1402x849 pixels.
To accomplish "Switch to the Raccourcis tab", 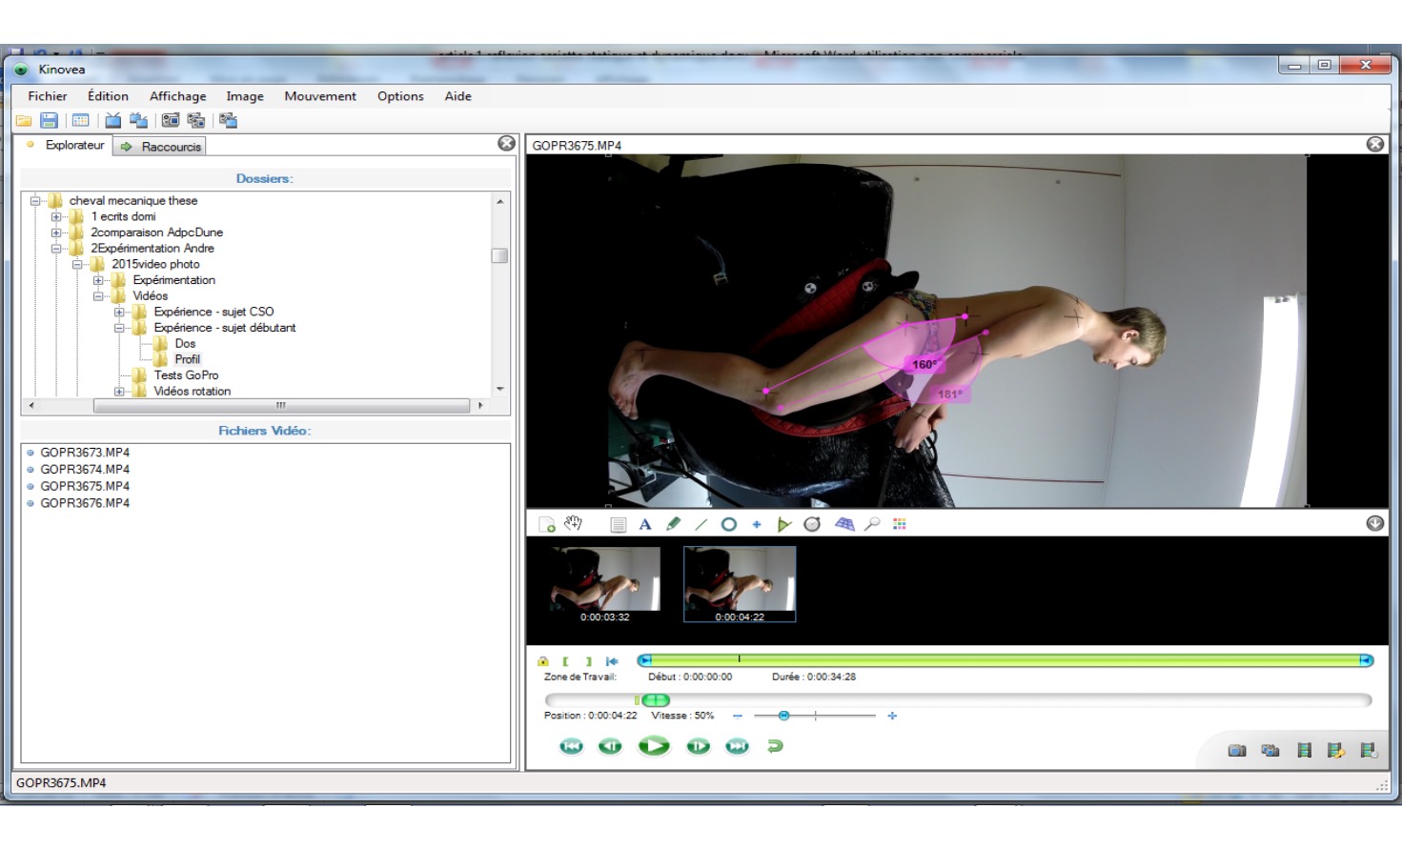I will click(160, 147).
